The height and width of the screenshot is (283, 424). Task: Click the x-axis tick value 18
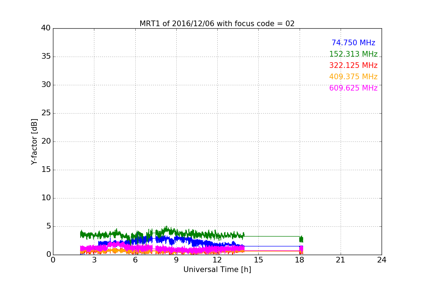coord(300,260)
